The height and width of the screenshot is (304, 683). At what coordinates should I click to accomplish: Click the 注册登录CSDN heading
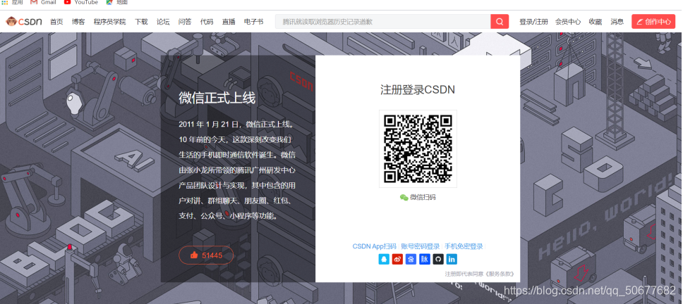click(418, 90)
